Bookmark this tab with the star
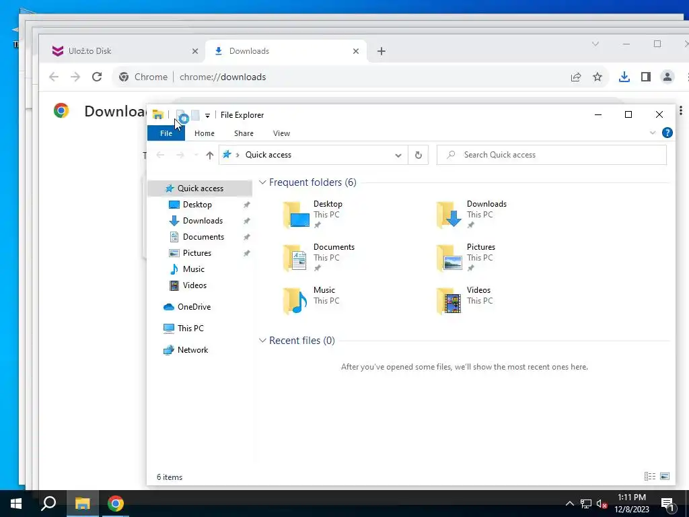The image size is (689, 517). (x=597, y=77)
